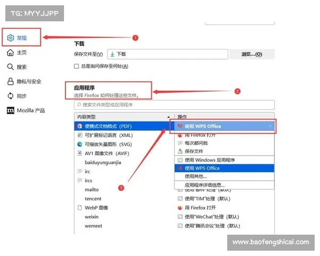Screen dimensions: 320x256
Task: Expand the 使用 WPS Office action dropdown
Action: point(271,126)
